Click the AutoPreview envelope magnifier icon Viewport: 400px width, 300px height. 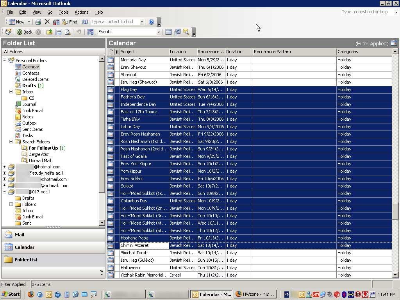(x=186, y=32)
